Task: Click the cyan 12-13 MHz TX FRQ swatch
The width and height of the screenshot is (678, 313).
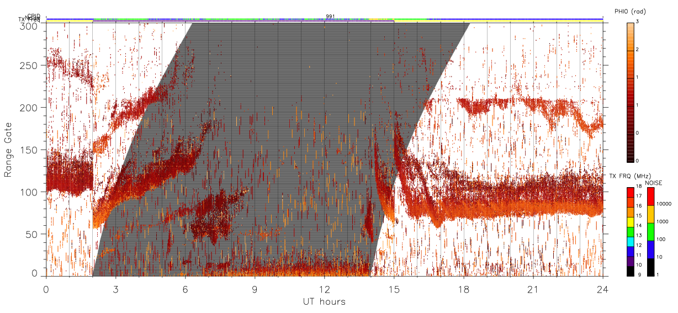Action: coord(631,242)
